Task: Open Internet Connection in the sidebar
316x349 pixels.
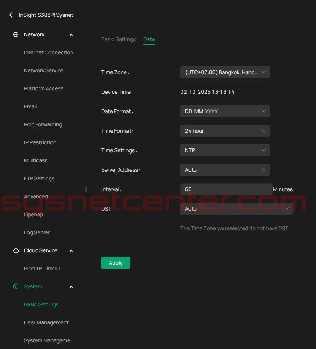Action: [48, 53]
